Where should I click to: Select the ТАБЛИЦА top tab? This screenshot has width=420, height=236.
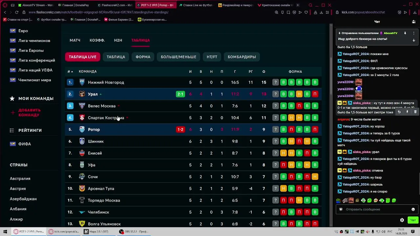pos(140,40)
